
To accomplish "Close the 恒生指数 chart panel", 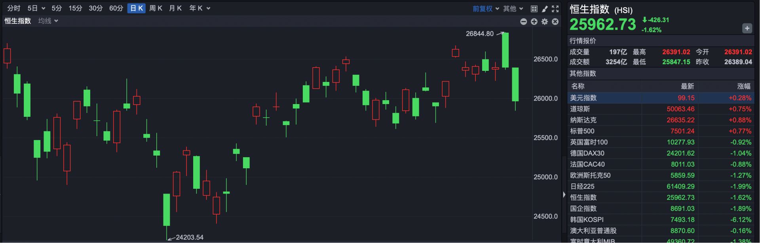I will (555, 21).
